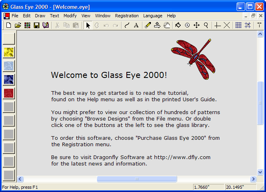
Task: Select the magnifier zoom tool
Action: (206, 25)
